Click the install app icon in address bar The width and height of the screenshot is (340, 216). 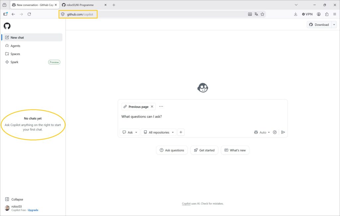[x=250, y=14]
